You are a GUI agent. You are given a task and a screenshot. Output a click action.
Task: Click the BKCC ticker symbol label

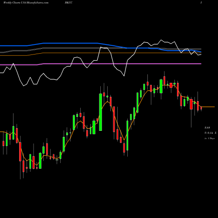coord(69,3)
